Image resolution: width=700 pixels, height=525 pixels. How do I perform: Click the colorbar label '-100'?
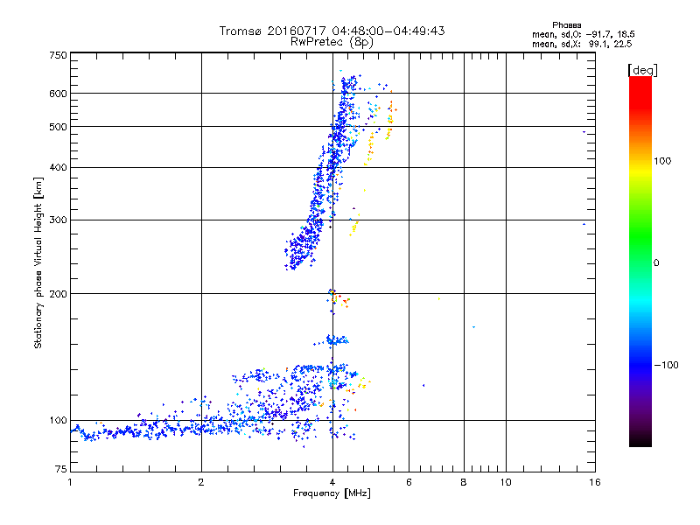coord(666,365)
